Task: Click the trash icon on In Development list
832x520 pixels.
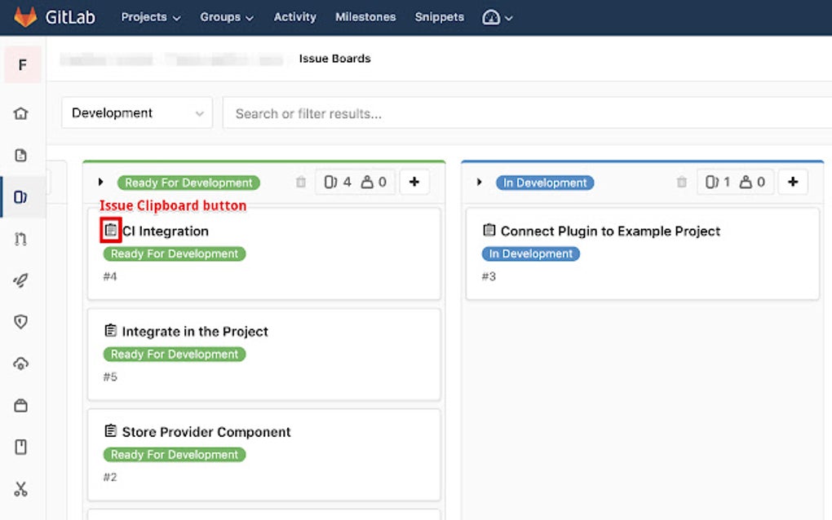Action: point(682,183)
